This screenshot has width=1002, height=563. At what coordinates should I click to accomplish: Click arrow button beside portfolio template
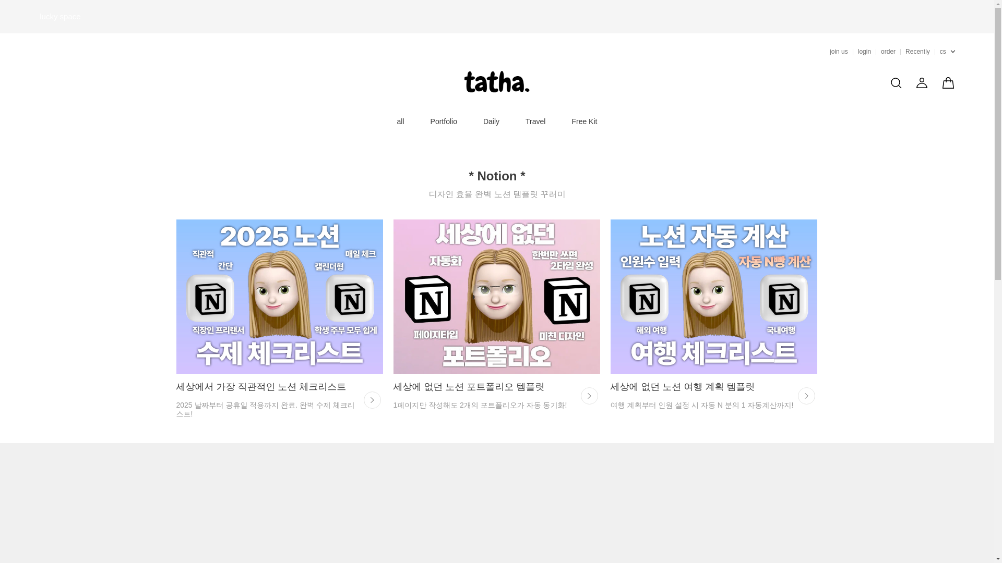coord(589,396)
